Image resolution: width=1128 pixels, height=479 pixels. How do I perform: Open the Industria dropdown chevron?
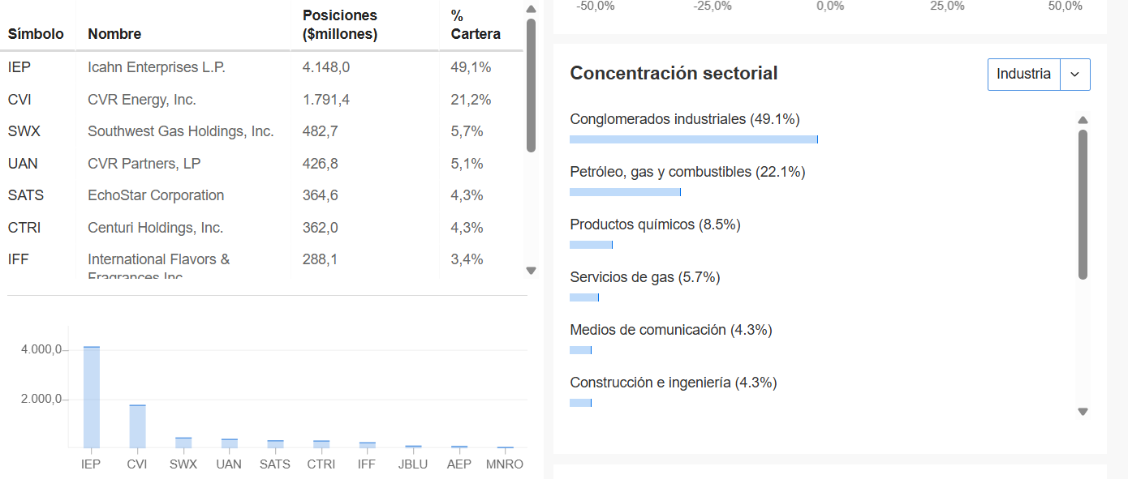click(1075, 75)
